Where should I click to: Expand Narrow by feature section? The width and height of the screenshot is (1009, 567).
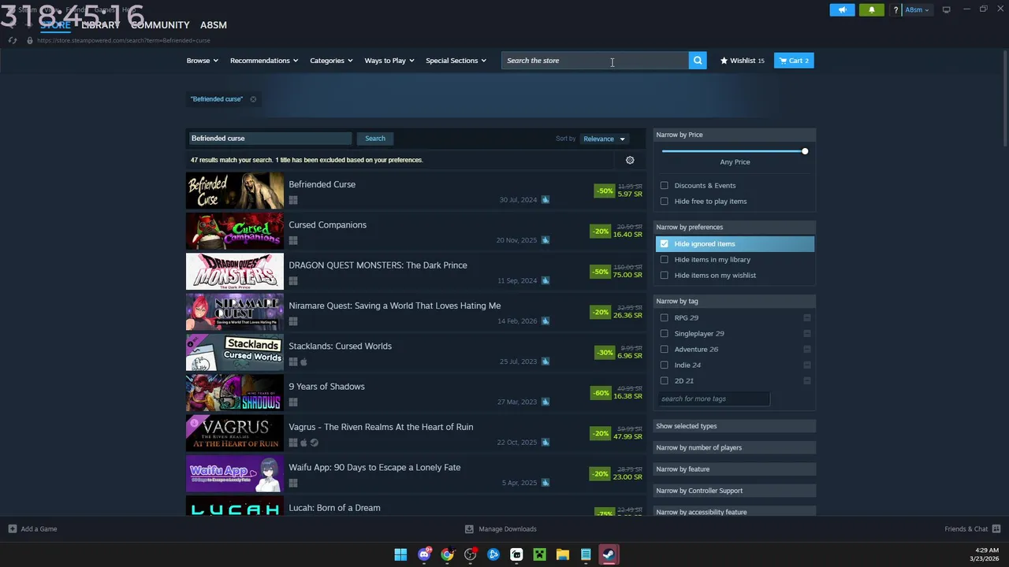click(735, 469)
